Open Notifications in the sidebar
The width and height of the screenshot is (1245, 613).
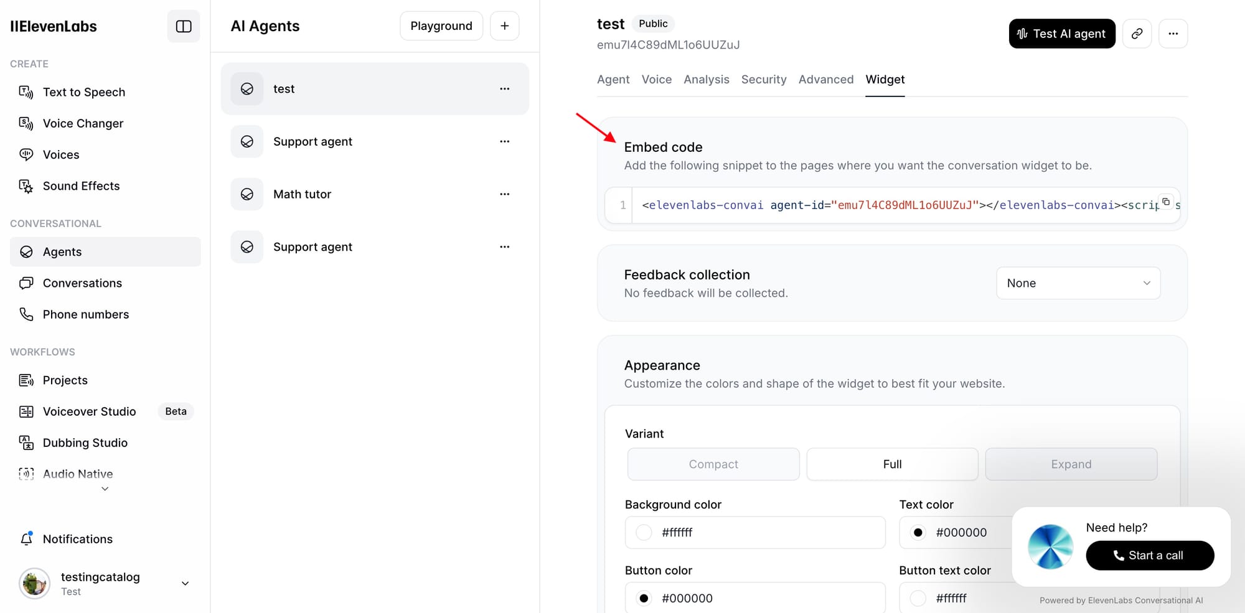click(x=105, y=539)
